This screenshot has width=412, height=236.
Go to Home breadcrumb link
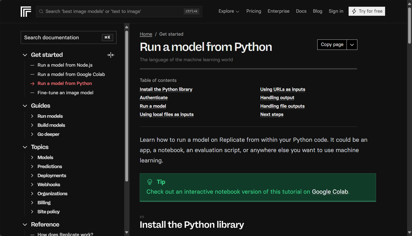coord(146,34)
